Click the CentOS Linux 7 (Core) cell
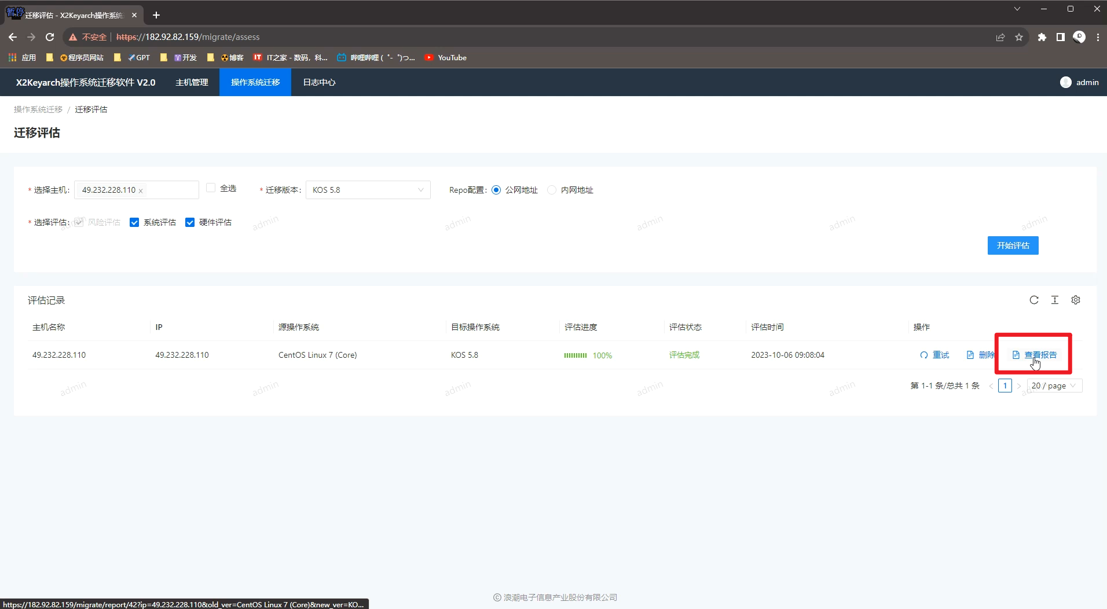The height and width of the screenshot is (609, 1107). click(x=317, y=355)
